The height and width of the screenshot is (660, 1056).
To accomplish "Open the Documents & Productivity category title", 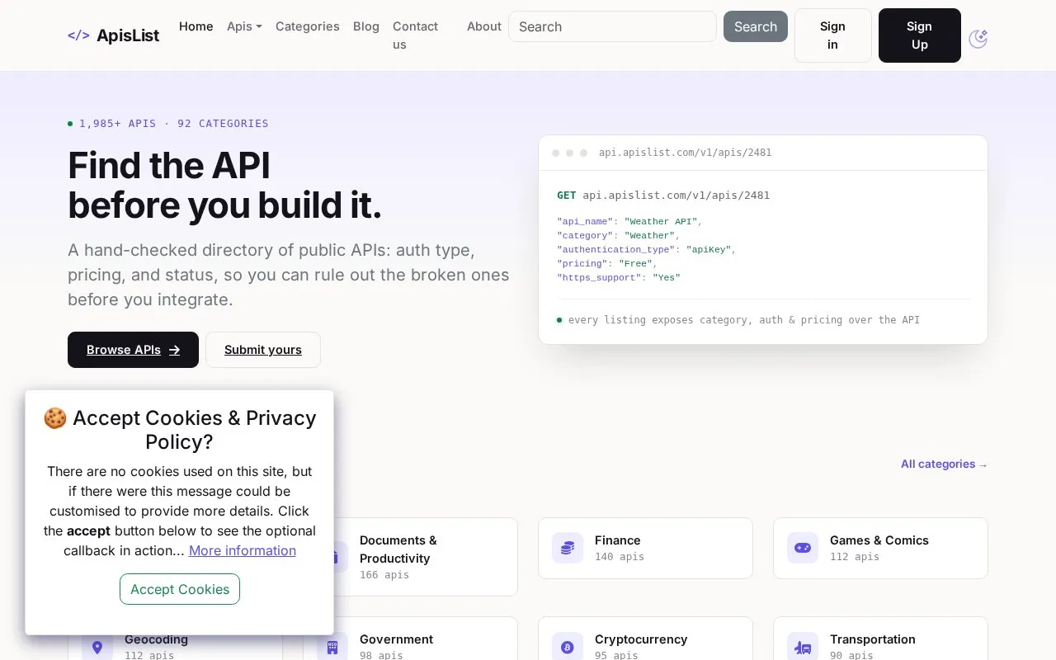I will tap(398, 549).
